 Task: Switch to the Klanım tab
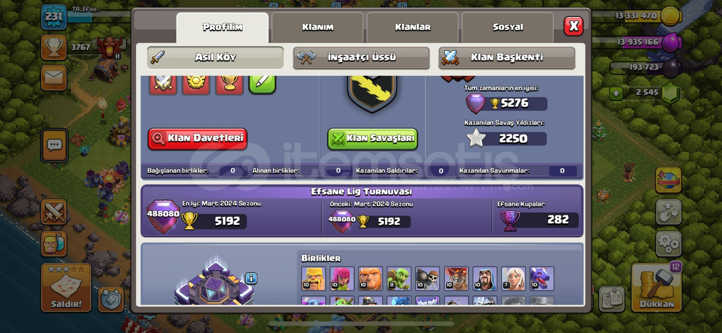317,27
